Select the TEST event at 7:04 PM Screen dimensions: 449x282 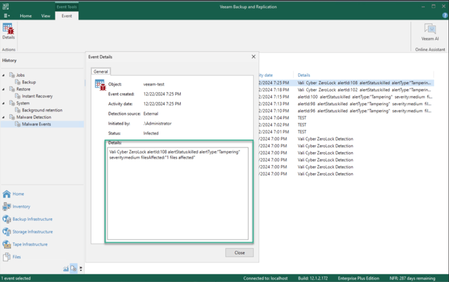click(x=347, y=118)
